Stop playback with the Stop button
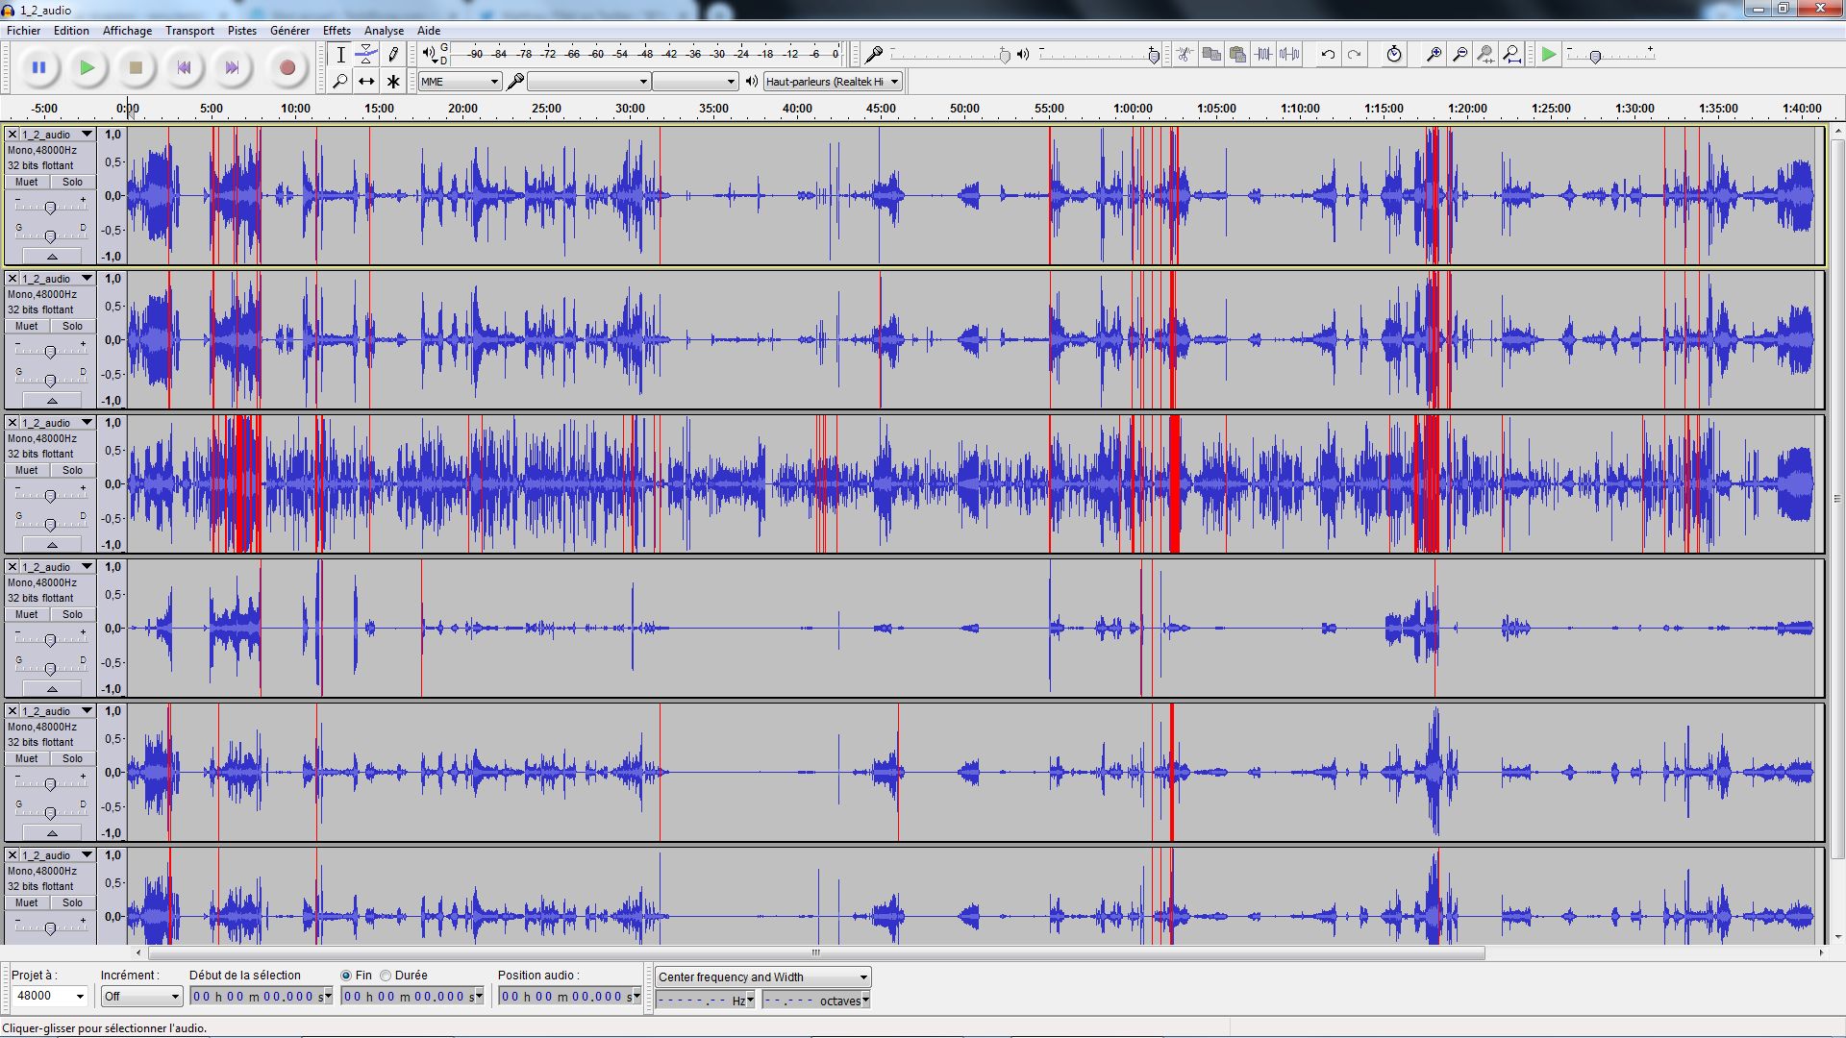The width and height of the screenshot is (1846, 1038). click(136, 68)
